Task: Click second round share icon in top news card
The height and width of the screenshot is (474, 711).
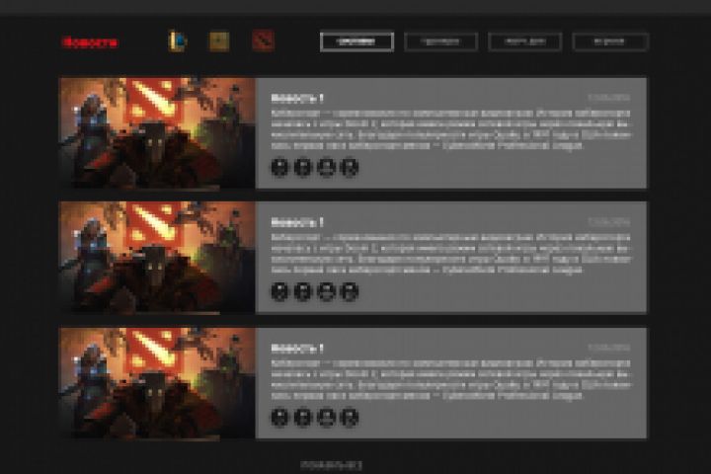Action: [303, 167]
